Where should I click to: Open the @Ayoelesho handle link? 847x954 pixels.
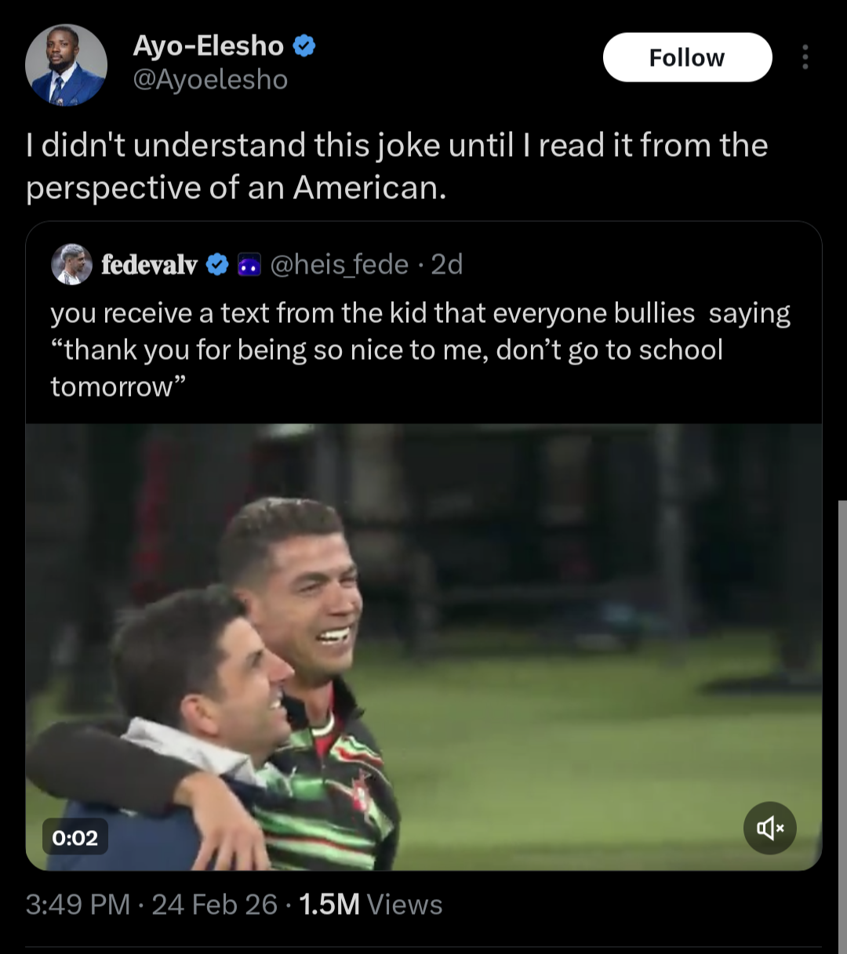pyautogui.click(x=210, y=80)
